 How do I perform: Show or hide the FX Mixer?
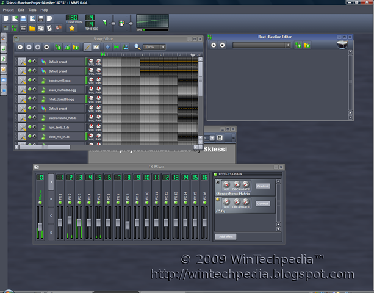[x=41, y=28]
